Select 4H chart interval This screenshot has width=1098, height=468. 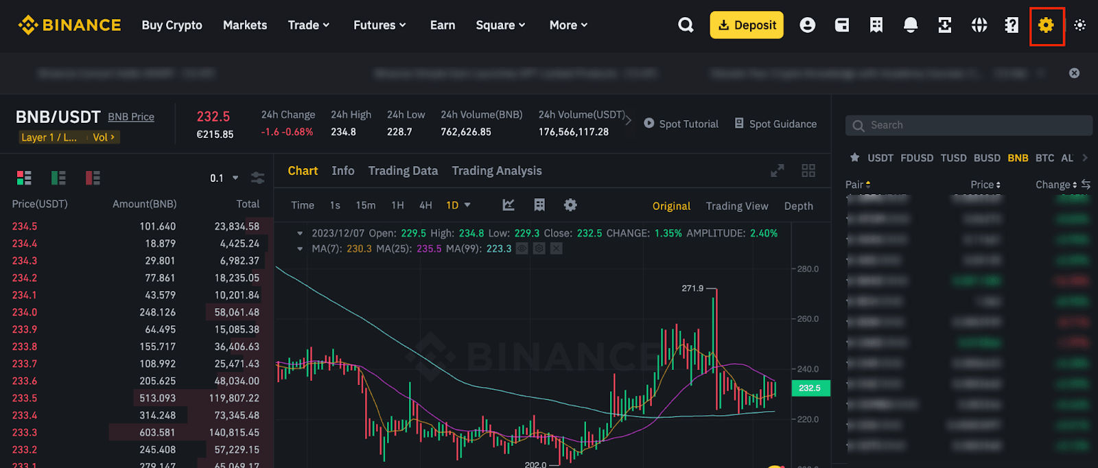425,205
